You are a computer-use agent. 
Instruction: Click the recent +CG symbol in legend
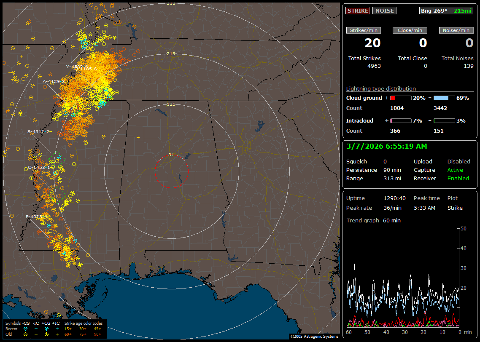pos(46,329)
